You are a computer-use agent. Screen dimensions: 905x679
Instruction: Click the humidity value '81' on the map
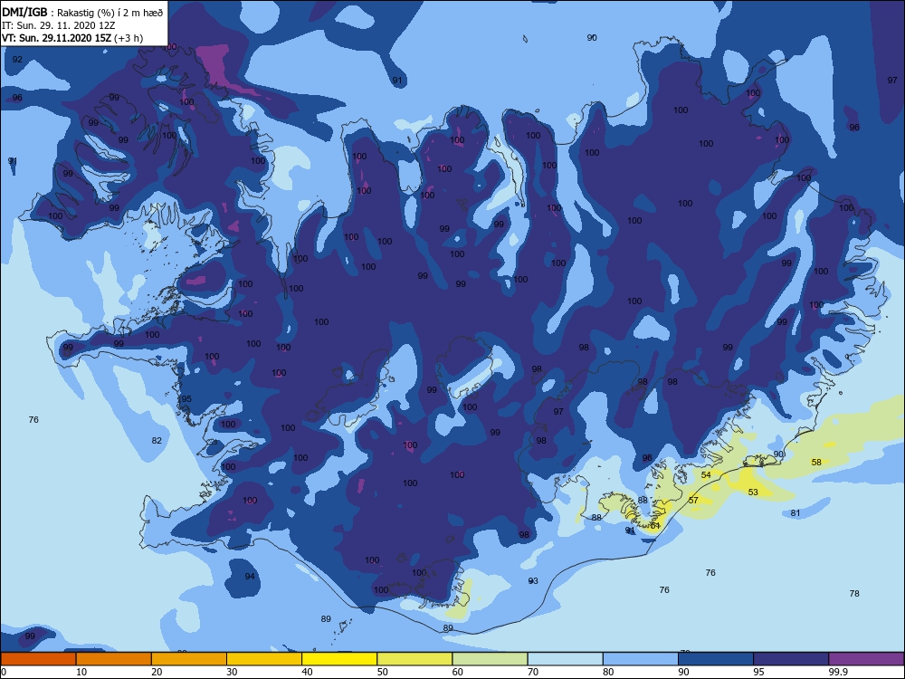pyautogui.click(x=795, y=512)
